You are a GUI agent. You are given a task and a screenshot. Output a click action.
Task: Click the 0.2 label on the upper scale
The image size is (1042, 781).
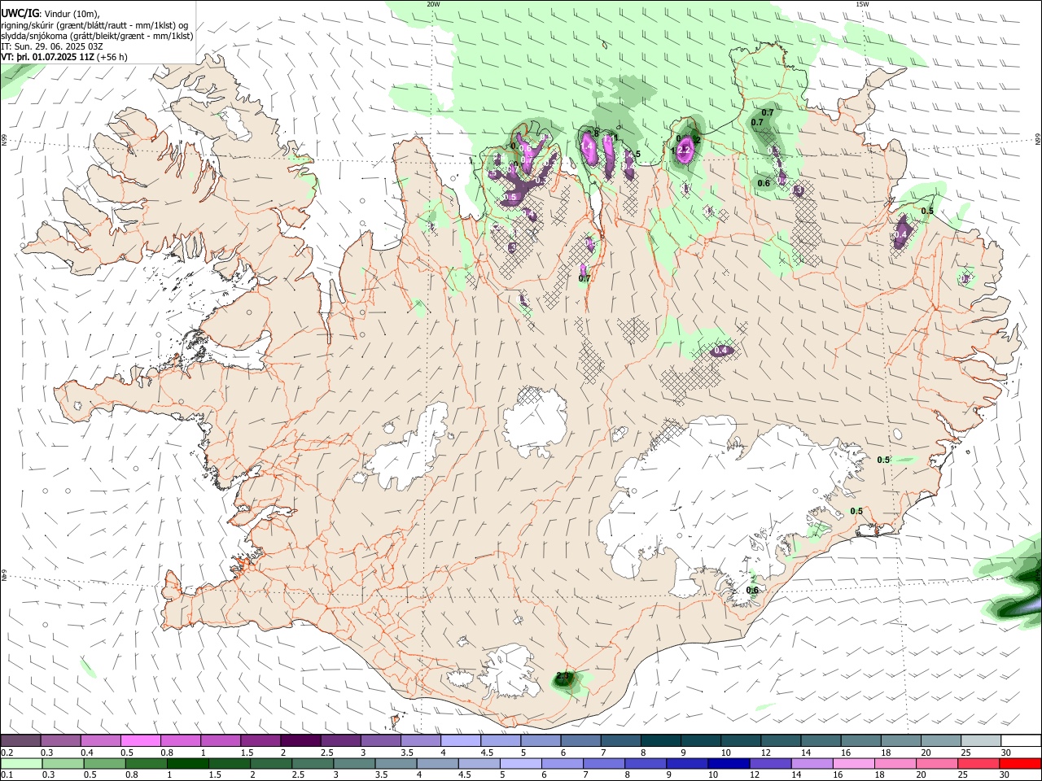(x=6, y=753)
